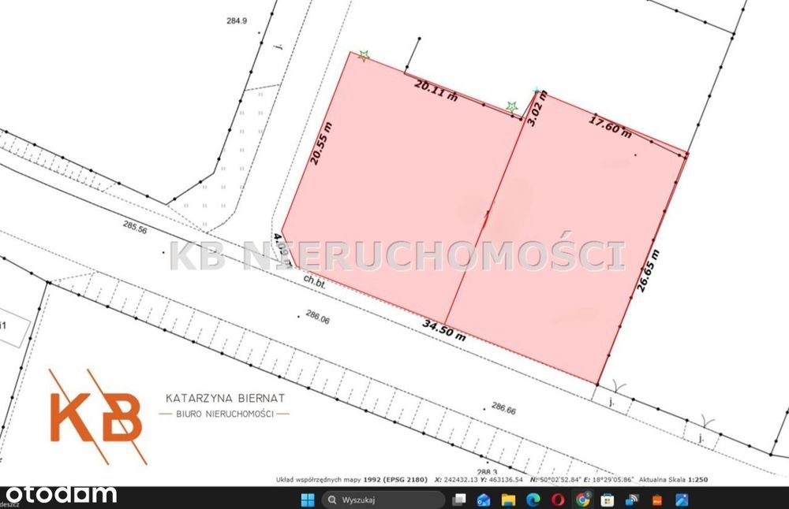
Task: Open the Photos app taskbar icon
Action: pos(682,500)
